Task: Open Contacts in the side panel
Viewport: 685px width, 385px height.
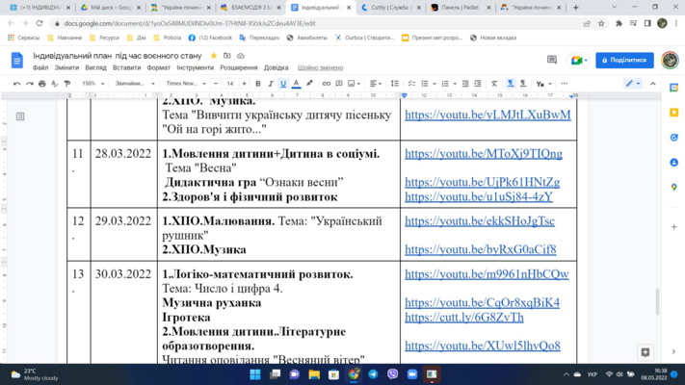Action: pos(673,163)
